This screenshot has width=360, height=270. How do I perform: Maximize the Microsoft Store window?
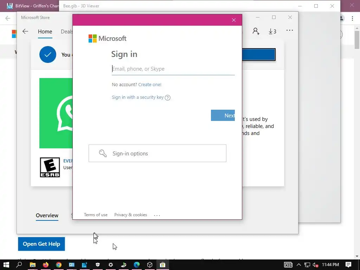tap(274, 17)
